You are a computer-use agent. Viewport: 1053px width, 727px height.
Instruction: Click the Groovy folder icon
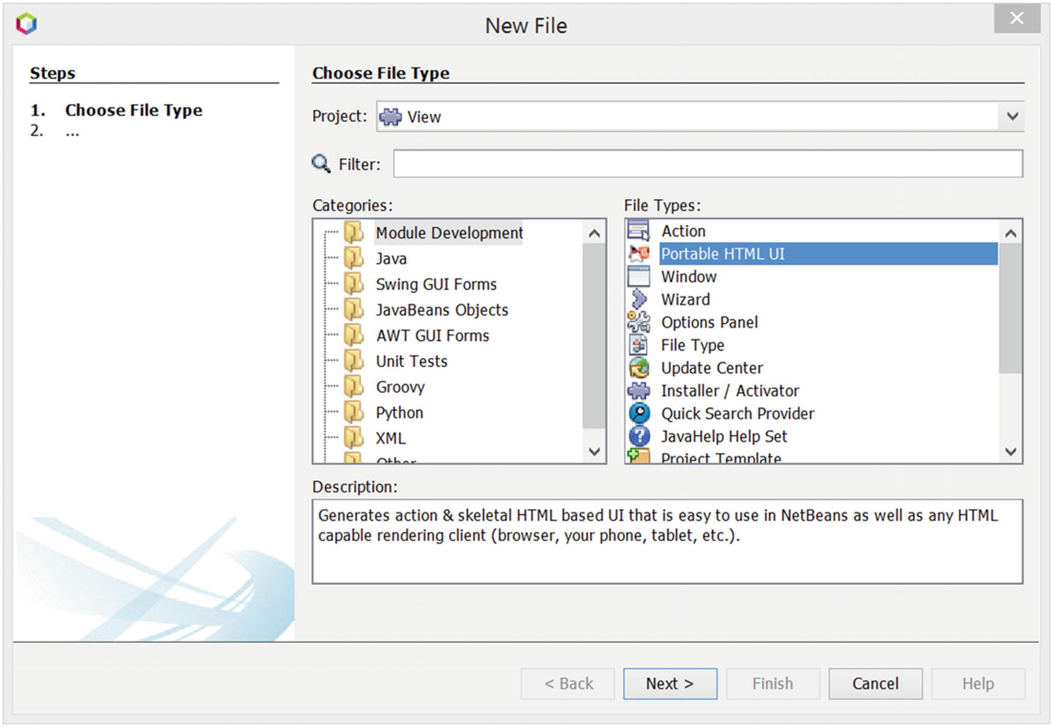(x=354, y=386)
